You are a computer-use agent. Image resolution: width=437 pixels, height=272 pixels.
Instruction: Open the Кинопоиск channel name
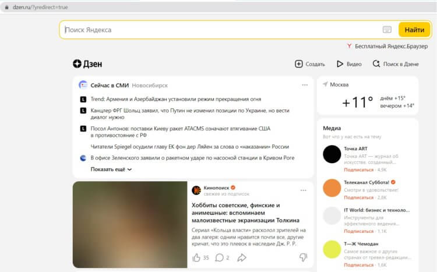(216, 188)
